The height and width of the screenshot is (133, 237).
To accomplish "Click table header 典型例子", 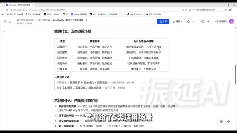I will pos(95,41).
